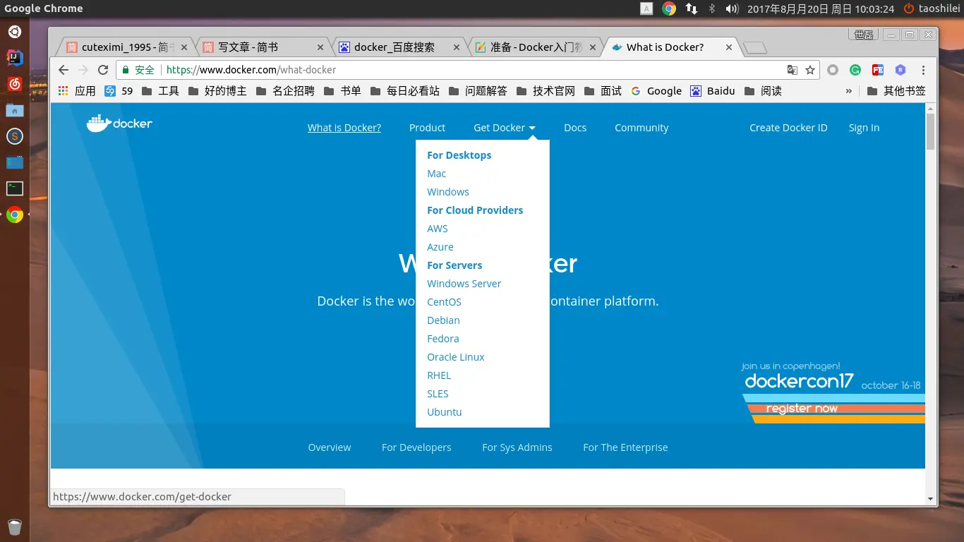Open the network indicator in the top panel
The image size is (964, 542).
pos(692,8)
